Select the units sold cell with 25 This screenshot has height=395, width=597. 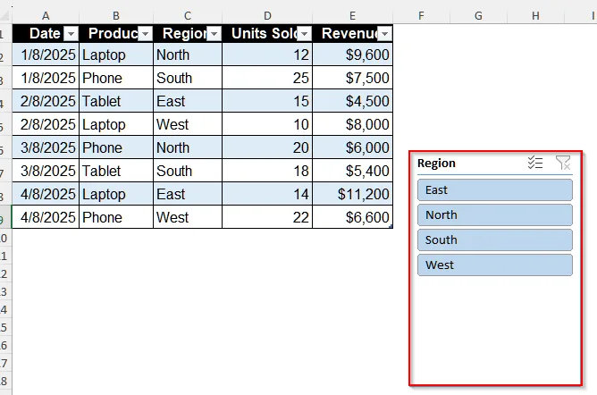[x=267, y=78]
